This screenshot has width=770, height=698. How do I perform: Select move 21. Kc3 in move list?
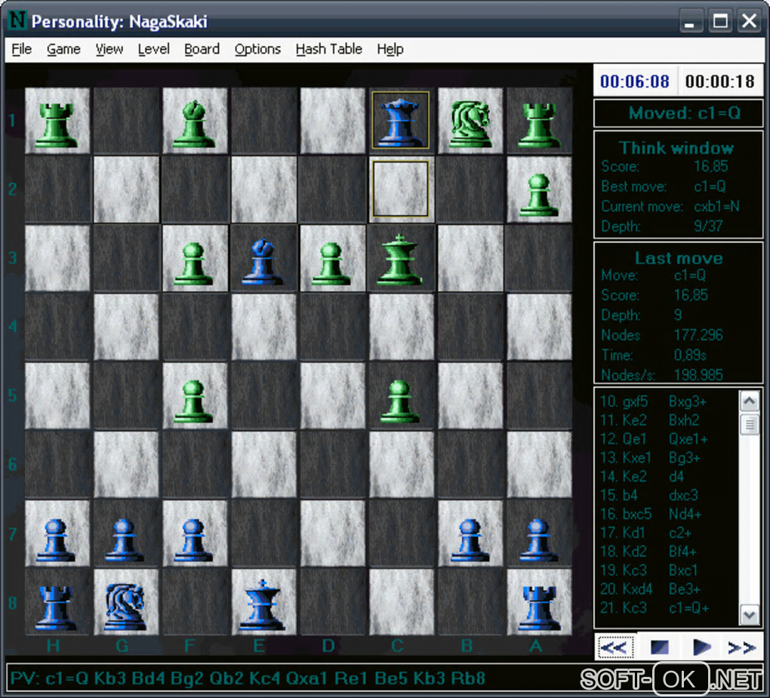pyautogui.click(x=623, y=607)
